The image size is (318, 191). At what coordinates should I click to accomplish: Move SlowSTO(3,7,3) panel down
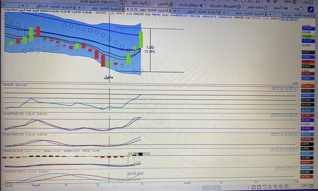[x=286, y=135]
